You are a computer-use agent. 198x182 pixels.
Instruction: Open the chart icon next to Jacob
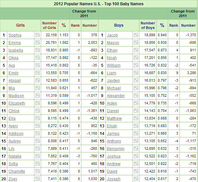pyautogui.click(x=136, y=35)
